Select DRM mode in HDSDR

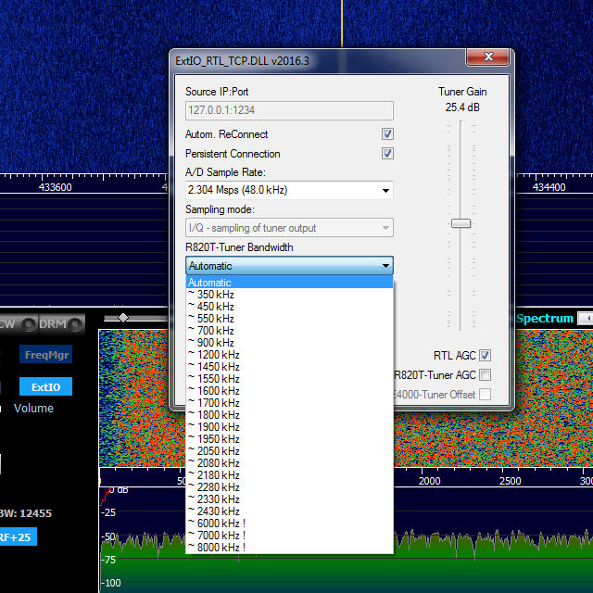click(60, 324)
